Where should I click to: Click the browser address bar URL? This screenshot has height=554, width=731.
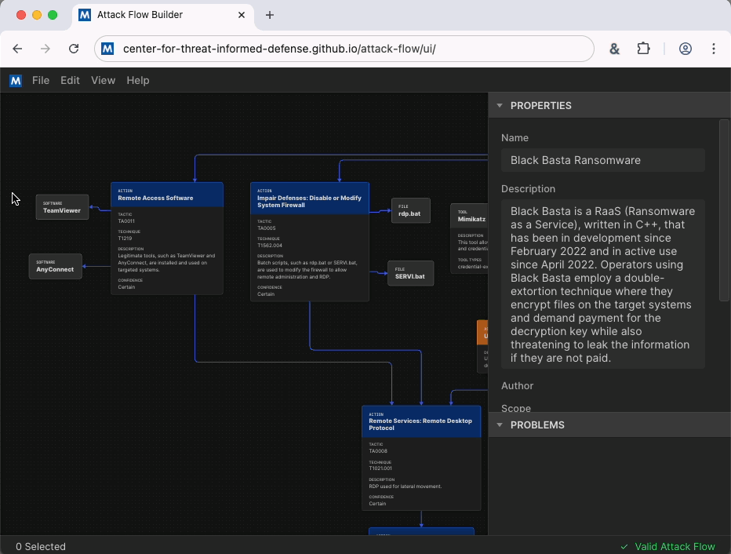tap(279, 49)
